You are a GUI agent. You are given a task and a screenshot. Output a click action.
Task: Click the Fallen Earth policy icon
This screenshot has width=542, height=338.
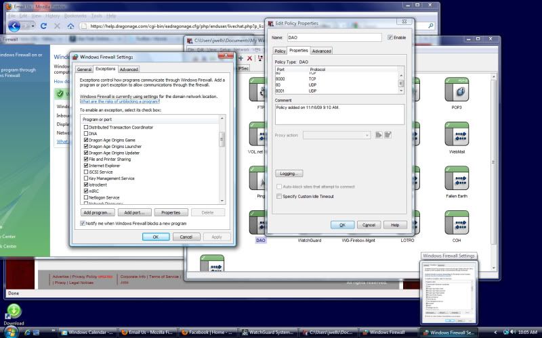457,178
